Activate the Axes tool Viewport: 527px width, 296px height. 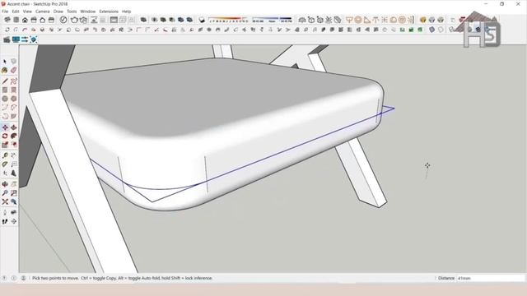[x=5, y=173]
